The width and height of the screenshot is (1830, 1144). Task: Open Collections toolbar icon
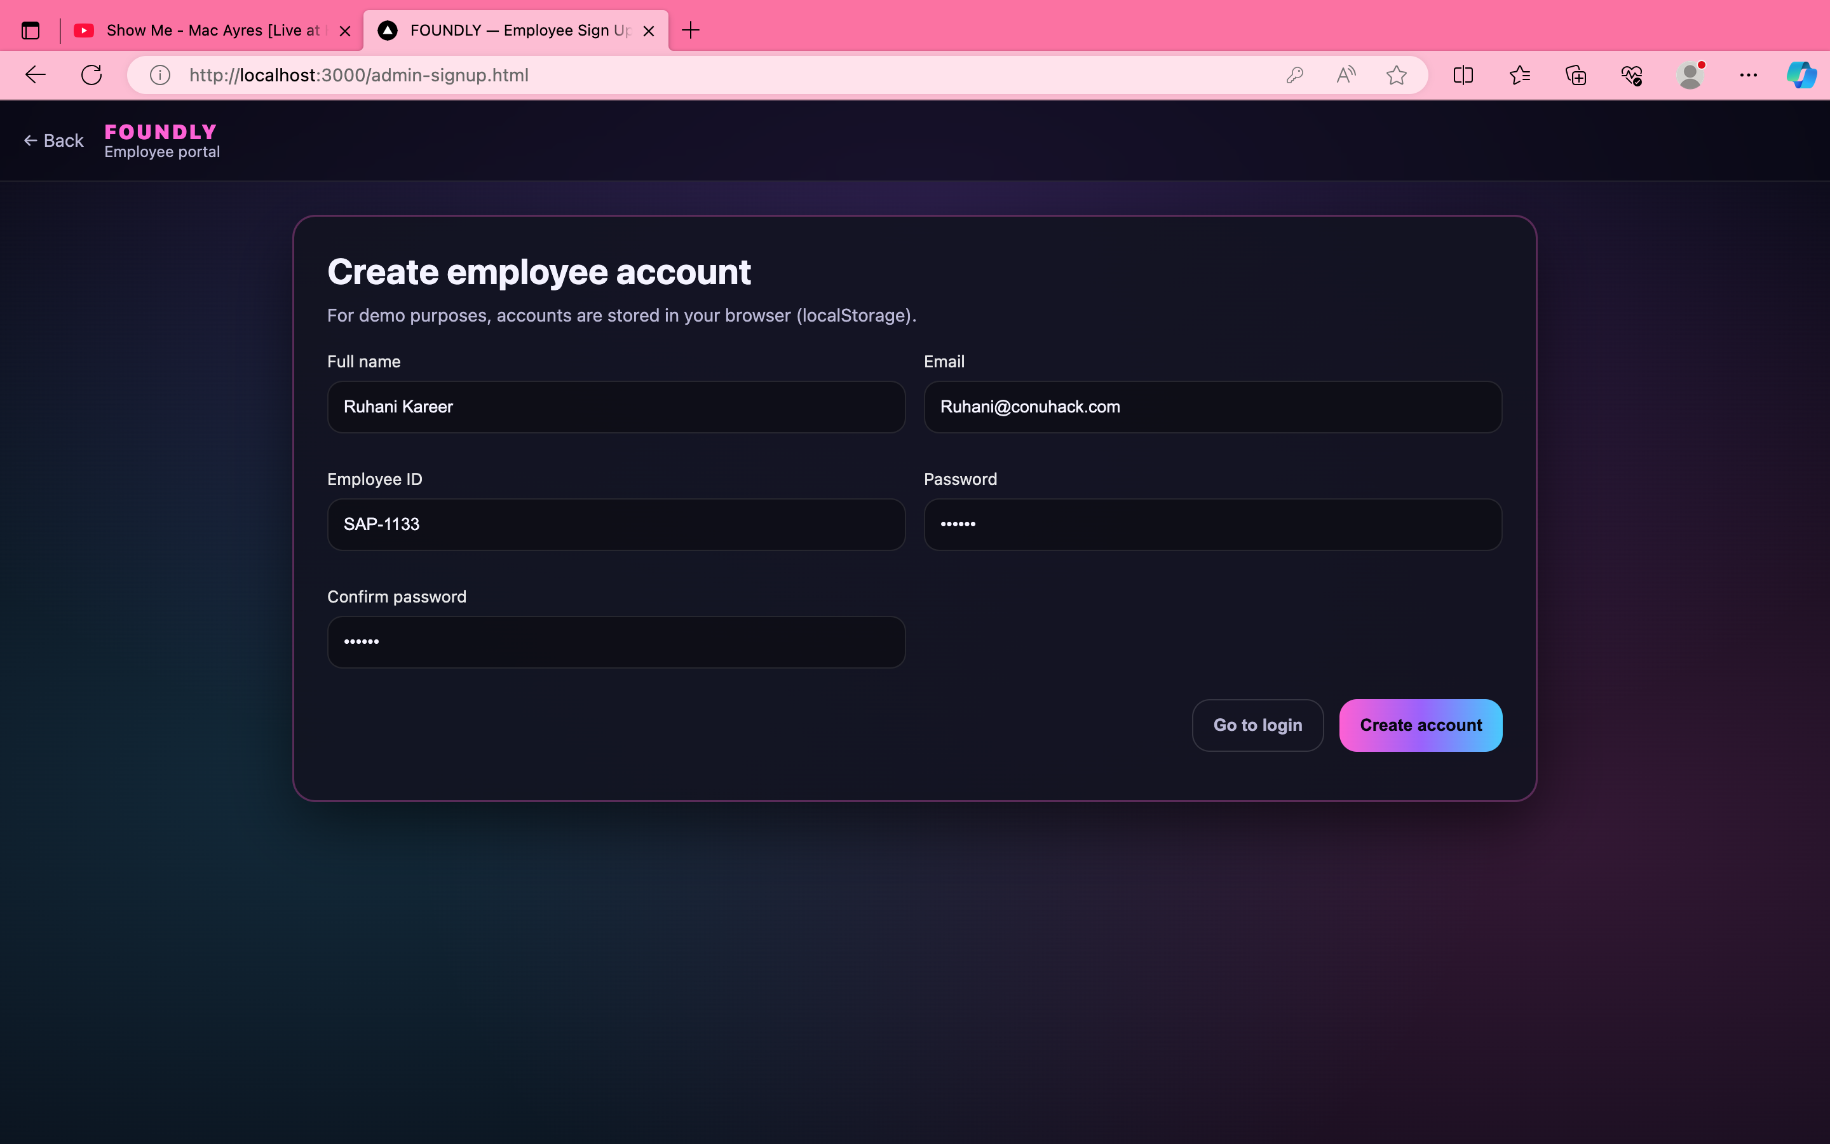(1576, 75)
